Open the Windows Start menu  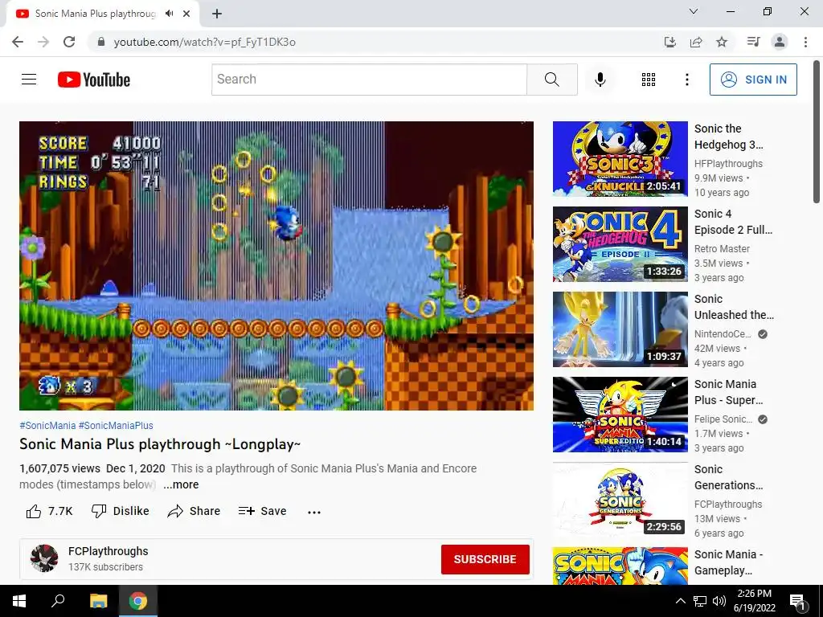tap(19, 601)
